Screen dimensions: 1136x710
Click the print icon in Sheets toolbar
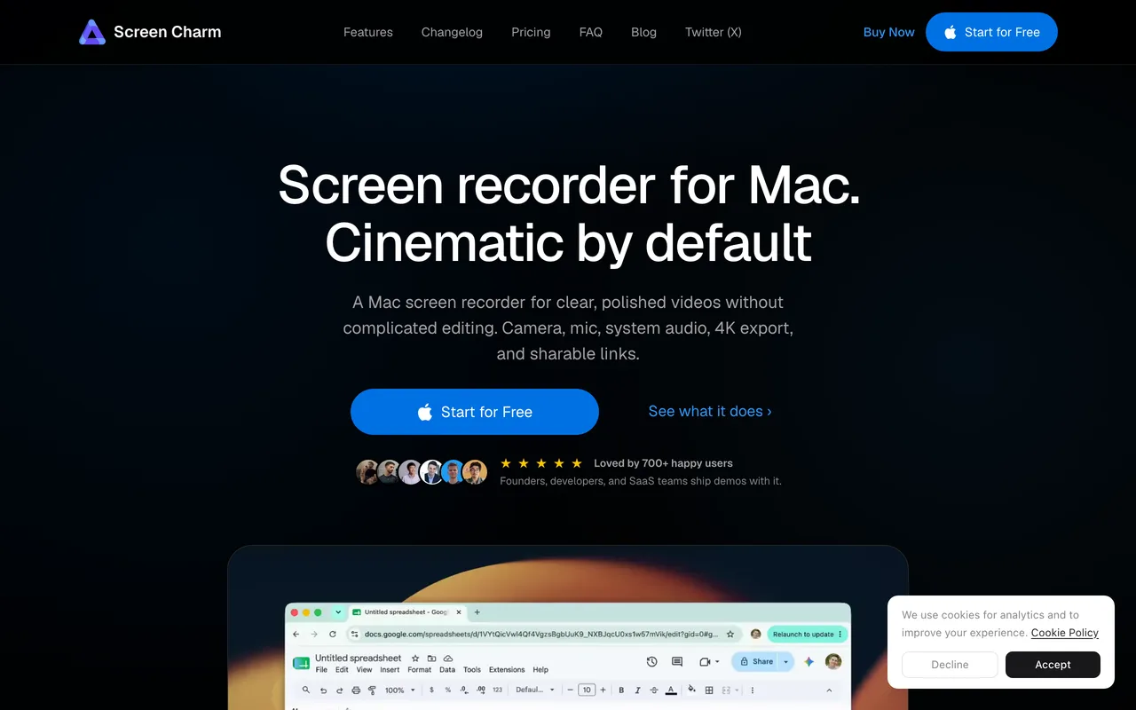coord(356,690)
